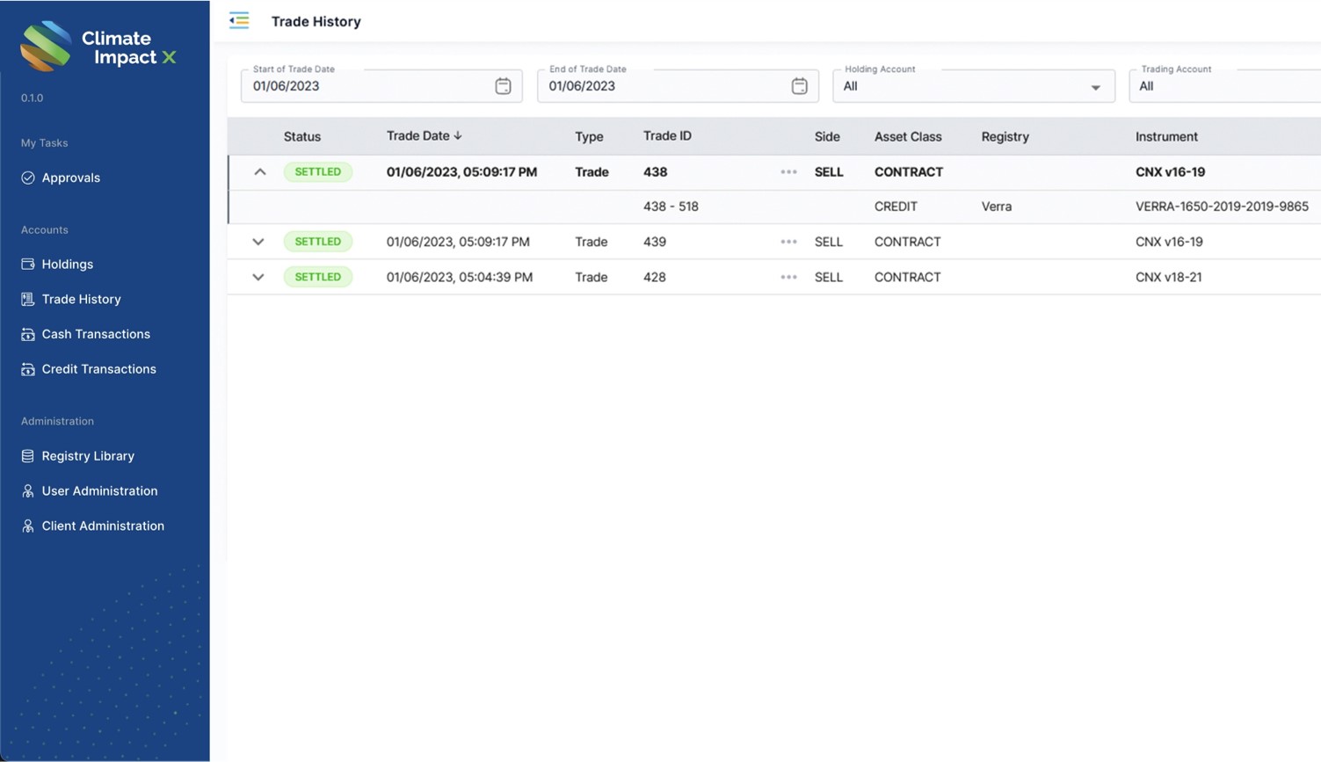Click the Asset Class column header

tap(908, 136)
